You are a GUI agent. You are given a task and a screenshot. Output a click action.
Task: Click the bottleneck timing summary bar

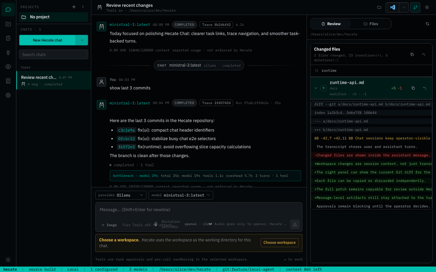205,176
